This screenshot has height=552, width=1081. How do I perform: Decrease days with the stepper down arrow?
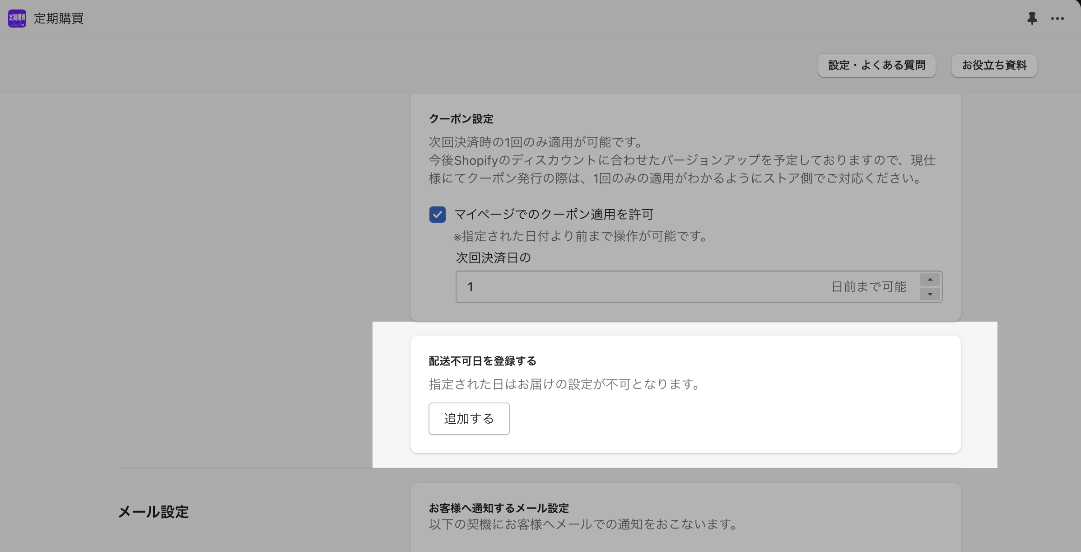coord(930,294)
